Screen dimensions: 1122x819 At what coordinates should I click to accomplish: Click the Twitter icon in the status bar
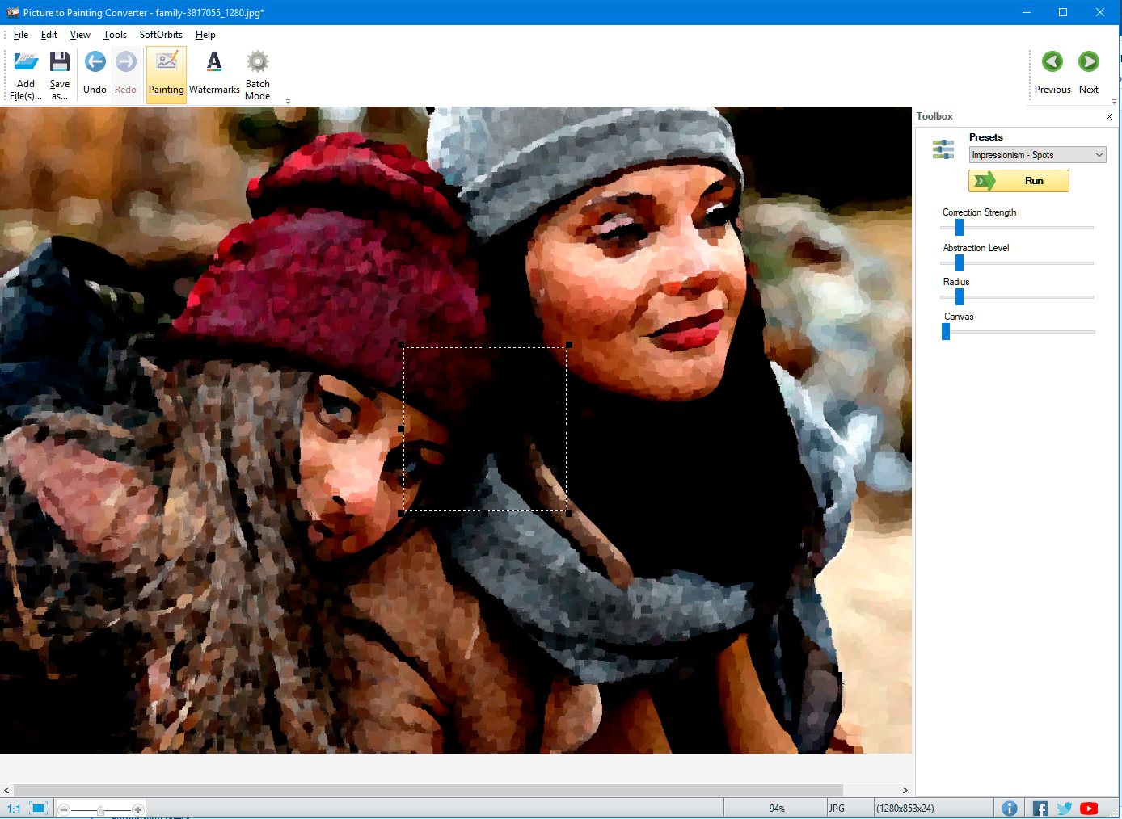point(1065,808)
